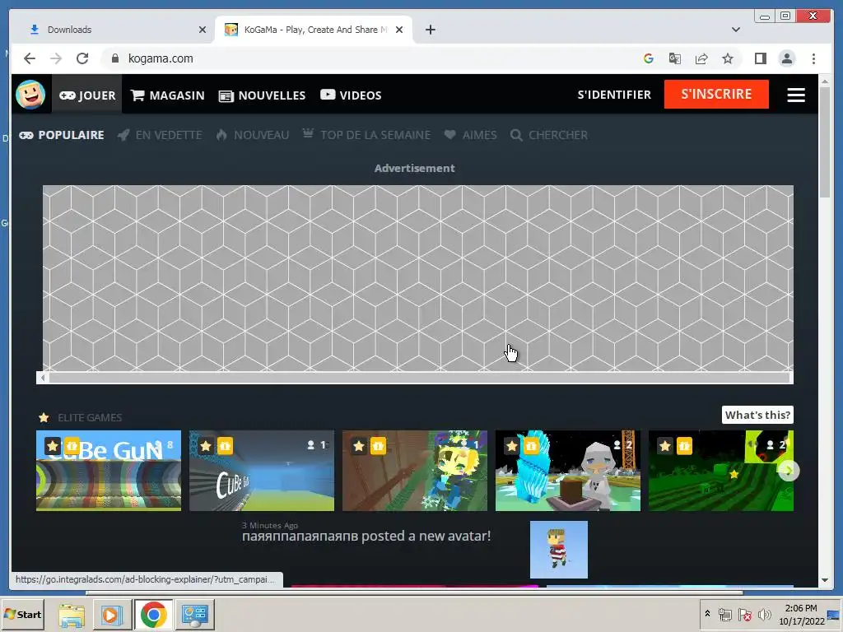The image size is (843, 632).
Task: Click the ad horizontal scrollbar left arrow
Action: [43, 378]
